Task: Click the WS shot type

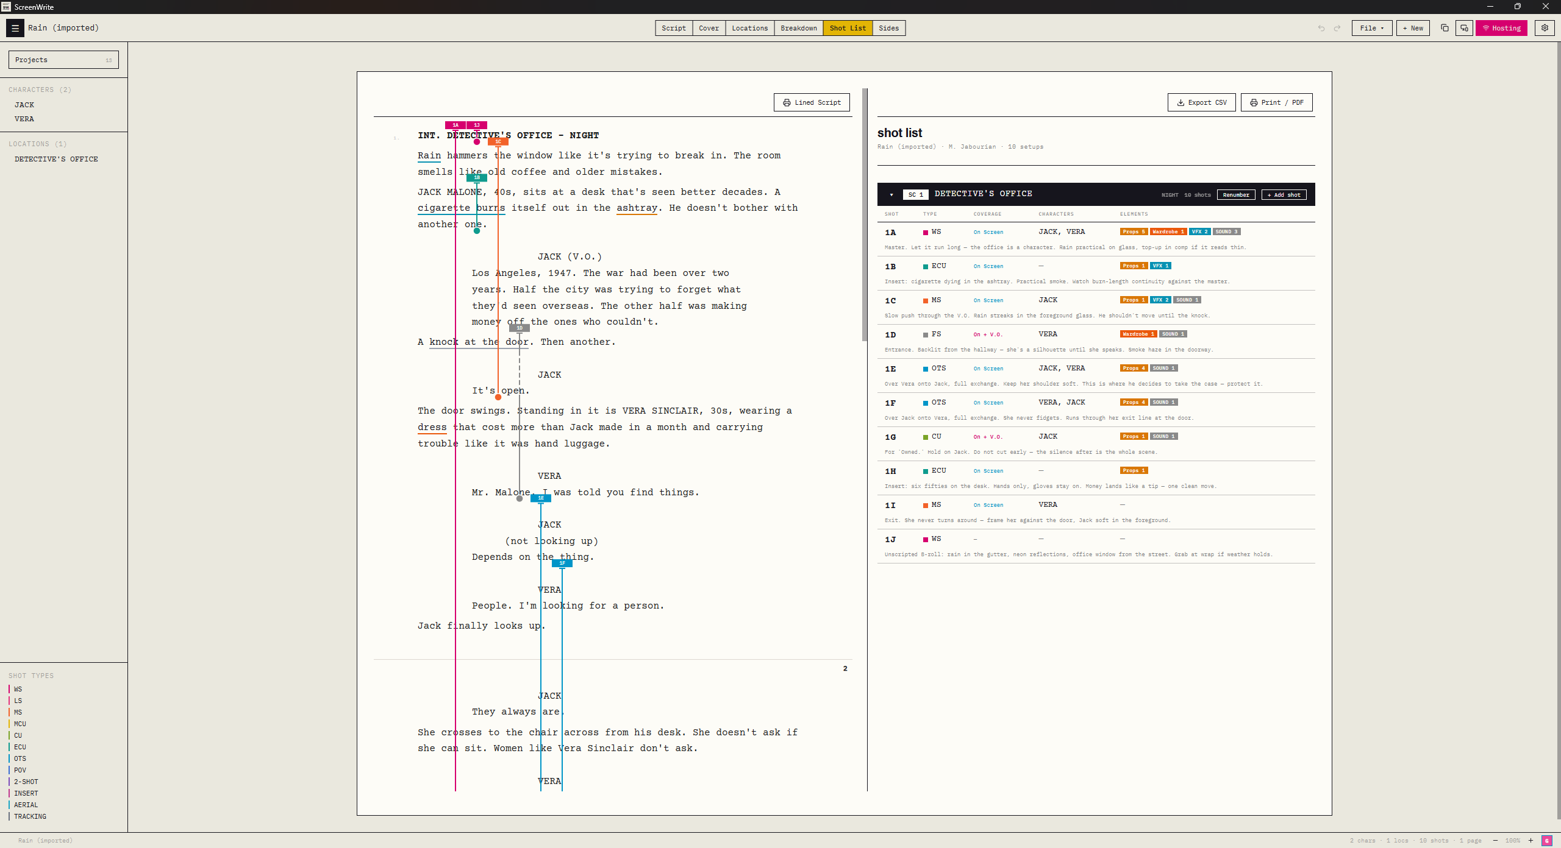Action: [18, 689]
